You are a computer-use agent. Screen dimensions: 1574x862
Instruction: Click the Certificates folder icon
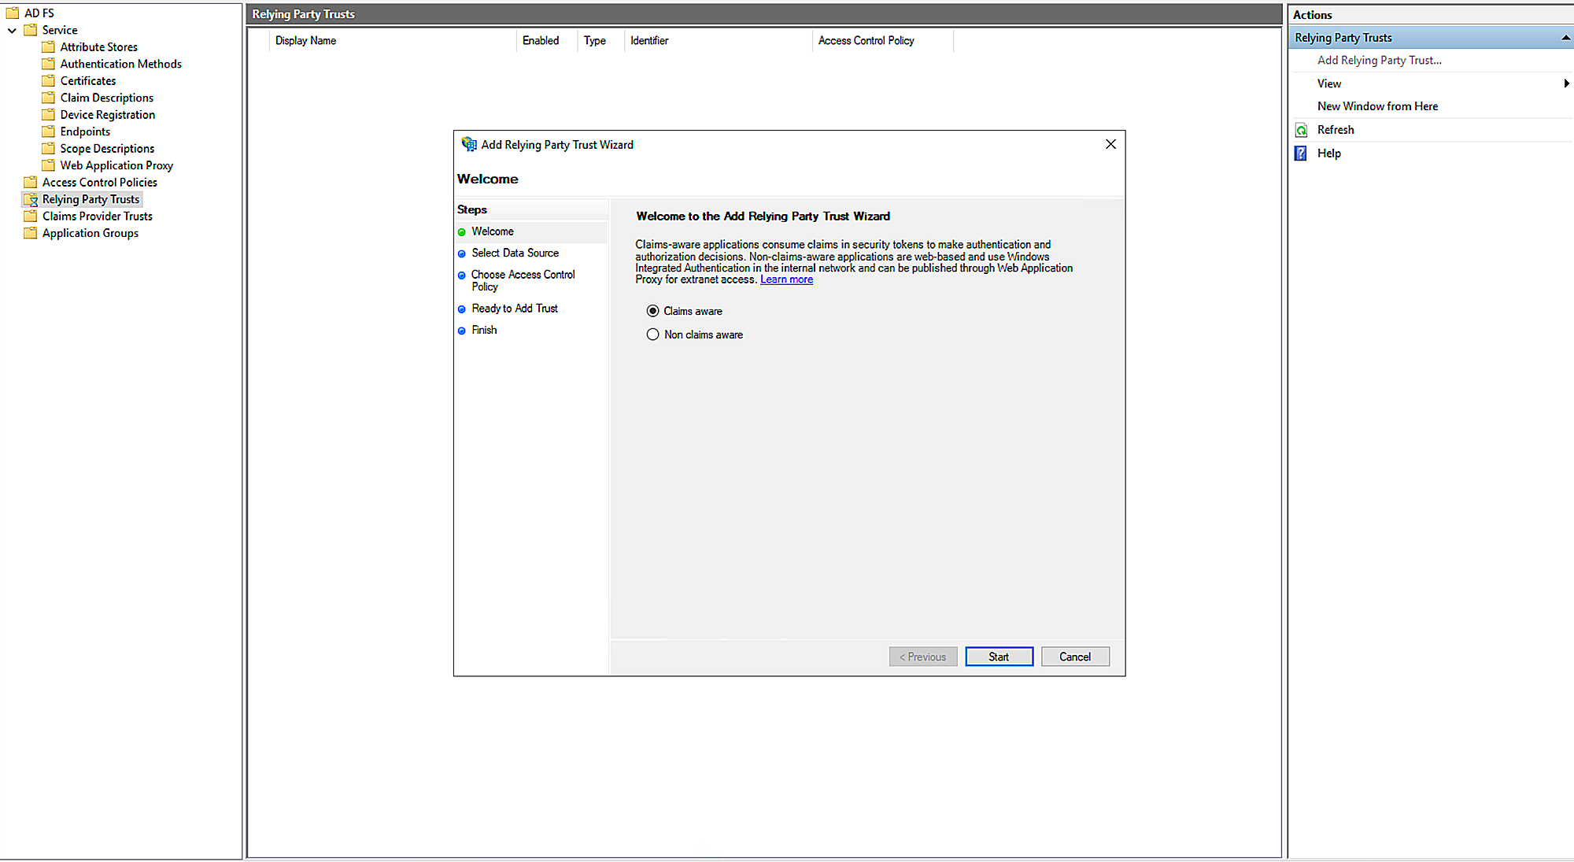49,81
